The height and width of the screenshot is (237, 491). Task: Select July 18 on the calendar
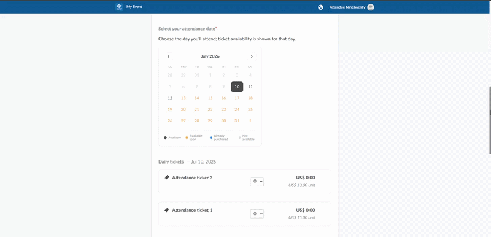pos(250,98)
